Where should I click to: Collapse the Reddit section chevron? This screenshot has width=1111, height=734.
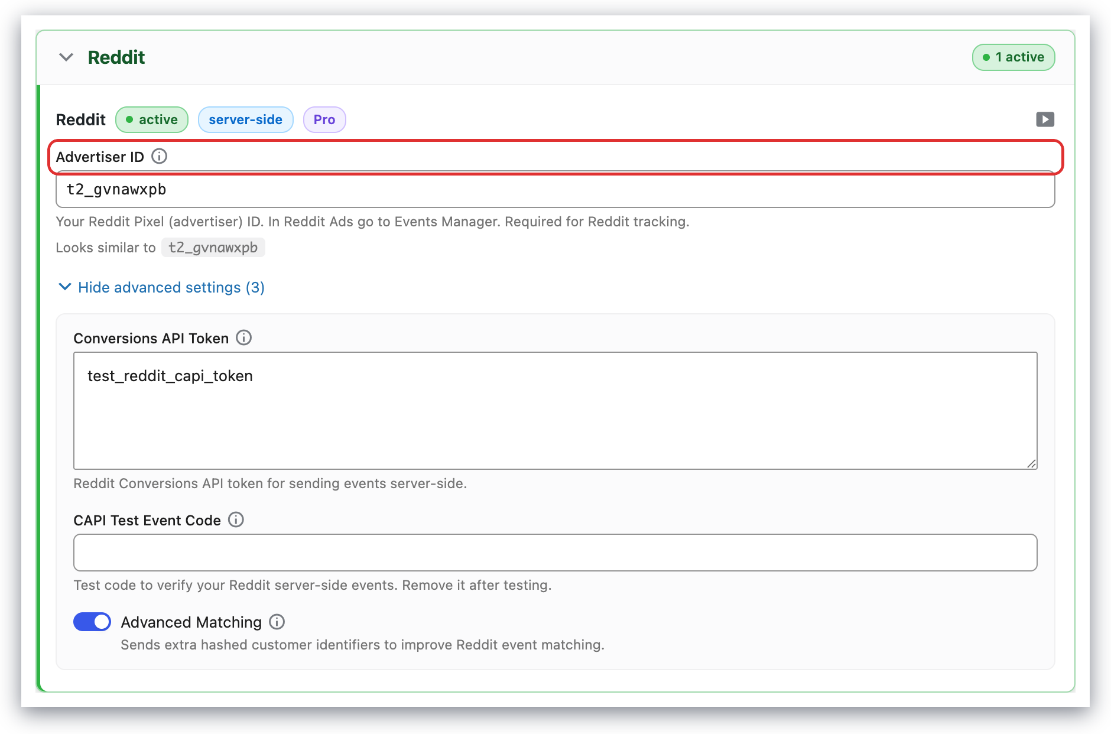pyautogui.click(x=66, y=57)
